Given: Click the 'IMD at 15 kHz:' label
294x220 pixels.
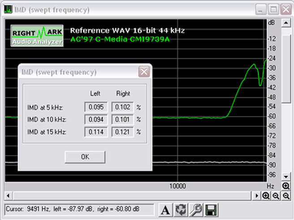Looking at the screenshot, I should point(47,132).
